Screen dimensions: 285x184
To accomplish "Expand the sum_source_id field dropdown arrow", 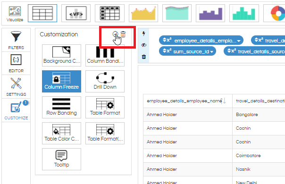I will 211,52.
